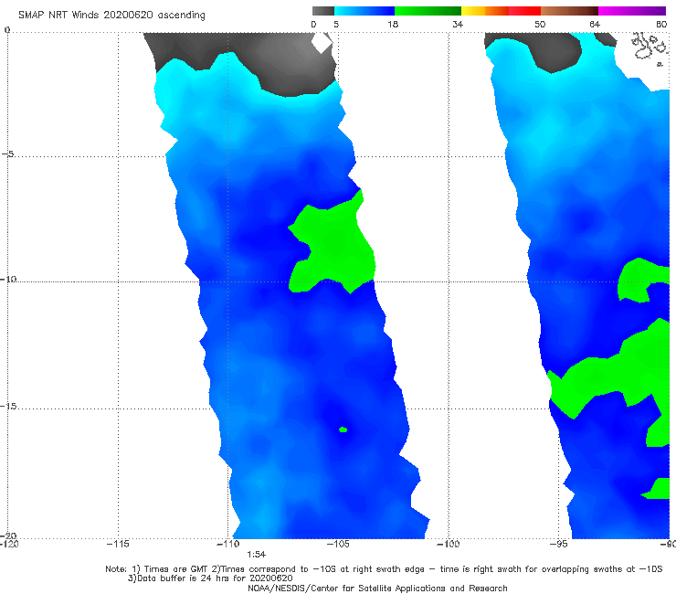The height and width of the screenshot is (594, 676).
Task: Pick the green segment of the wind colorbar
Action: (x=428, y=11)
